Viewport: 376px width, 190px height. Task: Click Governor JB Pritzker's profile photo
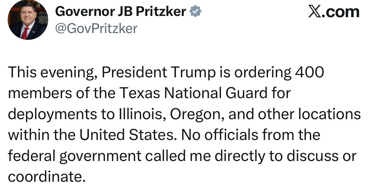(28, 20)
